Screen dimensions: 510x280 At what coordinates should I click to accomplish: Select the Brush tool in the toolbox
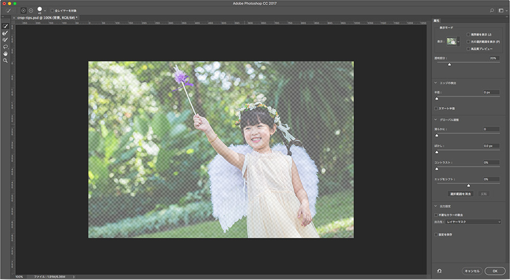pos(5,40)
